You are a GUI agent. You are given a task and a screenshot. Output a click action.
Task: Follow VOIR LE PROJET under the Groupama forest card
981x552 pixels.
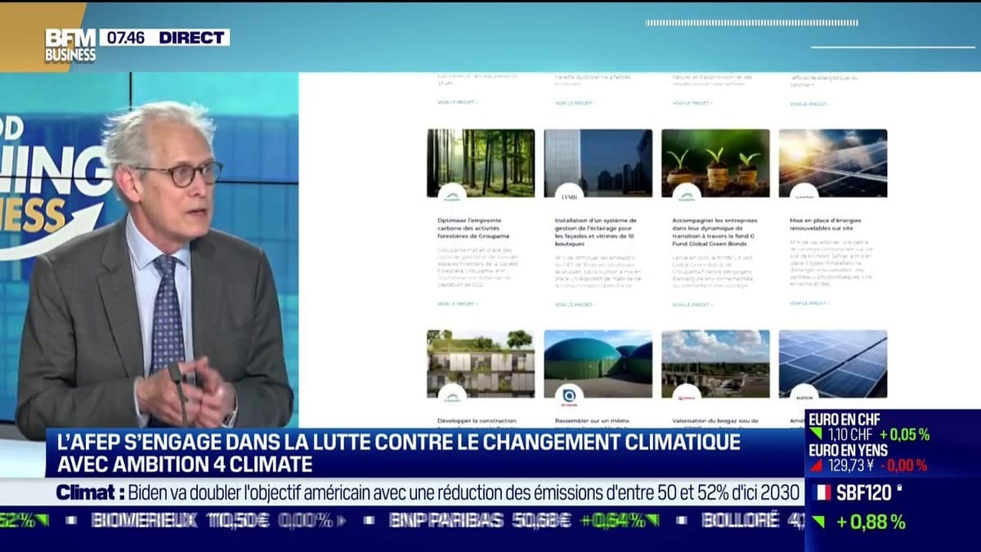coord(457,303)
